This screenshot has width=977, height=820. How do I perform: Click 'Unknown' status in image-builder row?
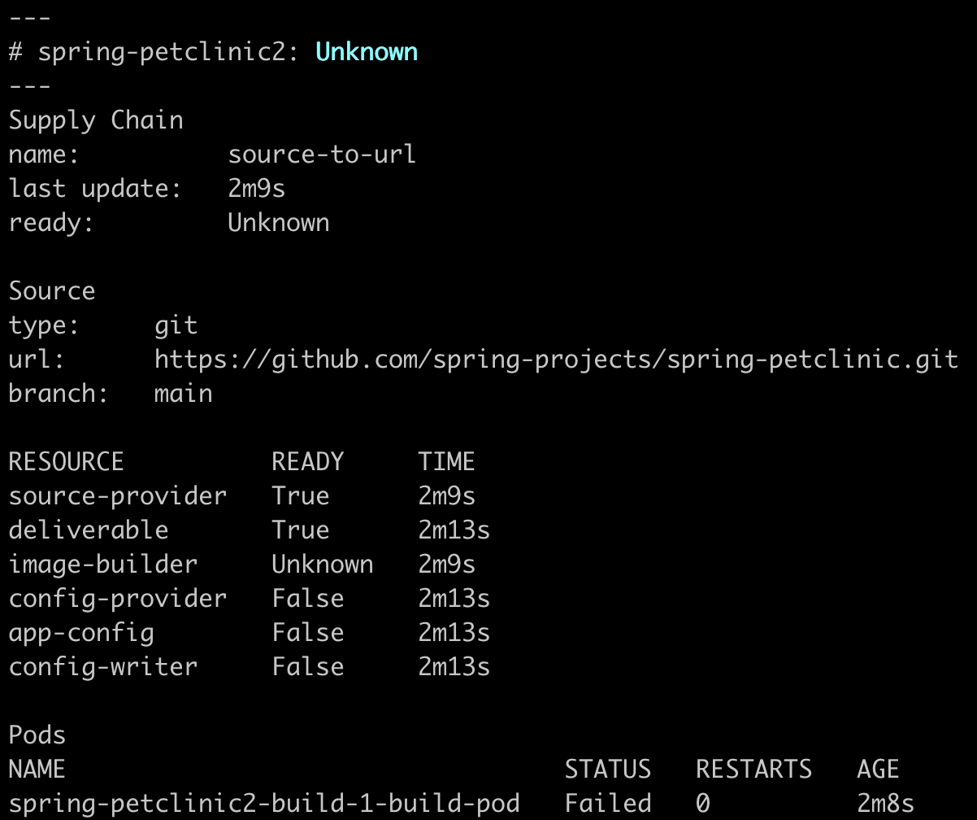323,565
